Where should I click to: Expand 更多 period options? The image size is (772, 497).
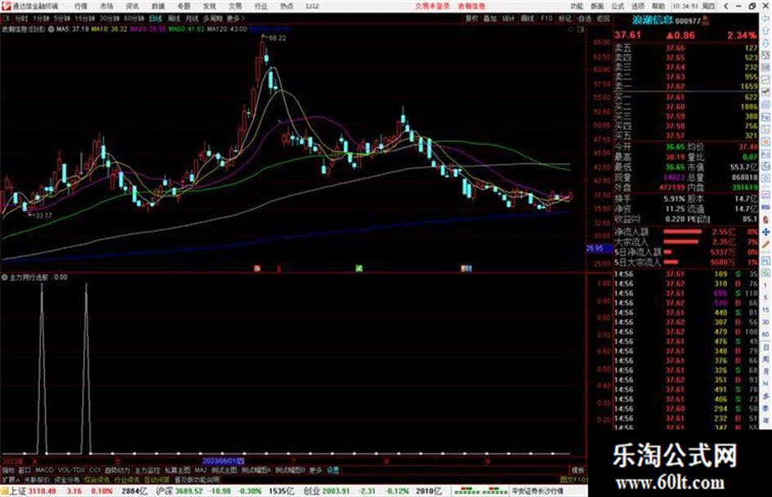pos(235,19)
